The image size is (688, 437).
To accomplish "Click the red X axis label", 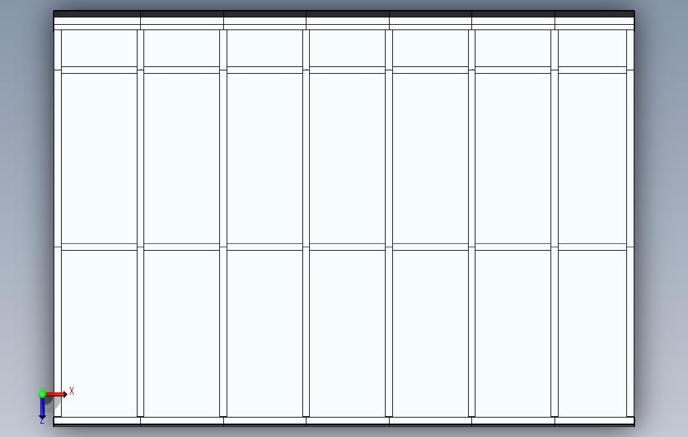I will click(72, 391).
